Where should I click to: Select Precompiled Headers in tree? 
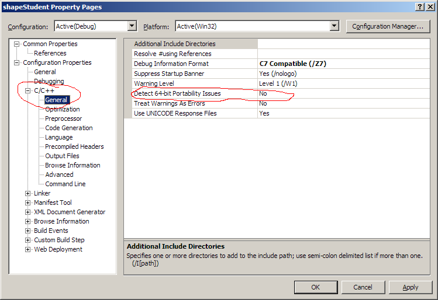(74, 146)
